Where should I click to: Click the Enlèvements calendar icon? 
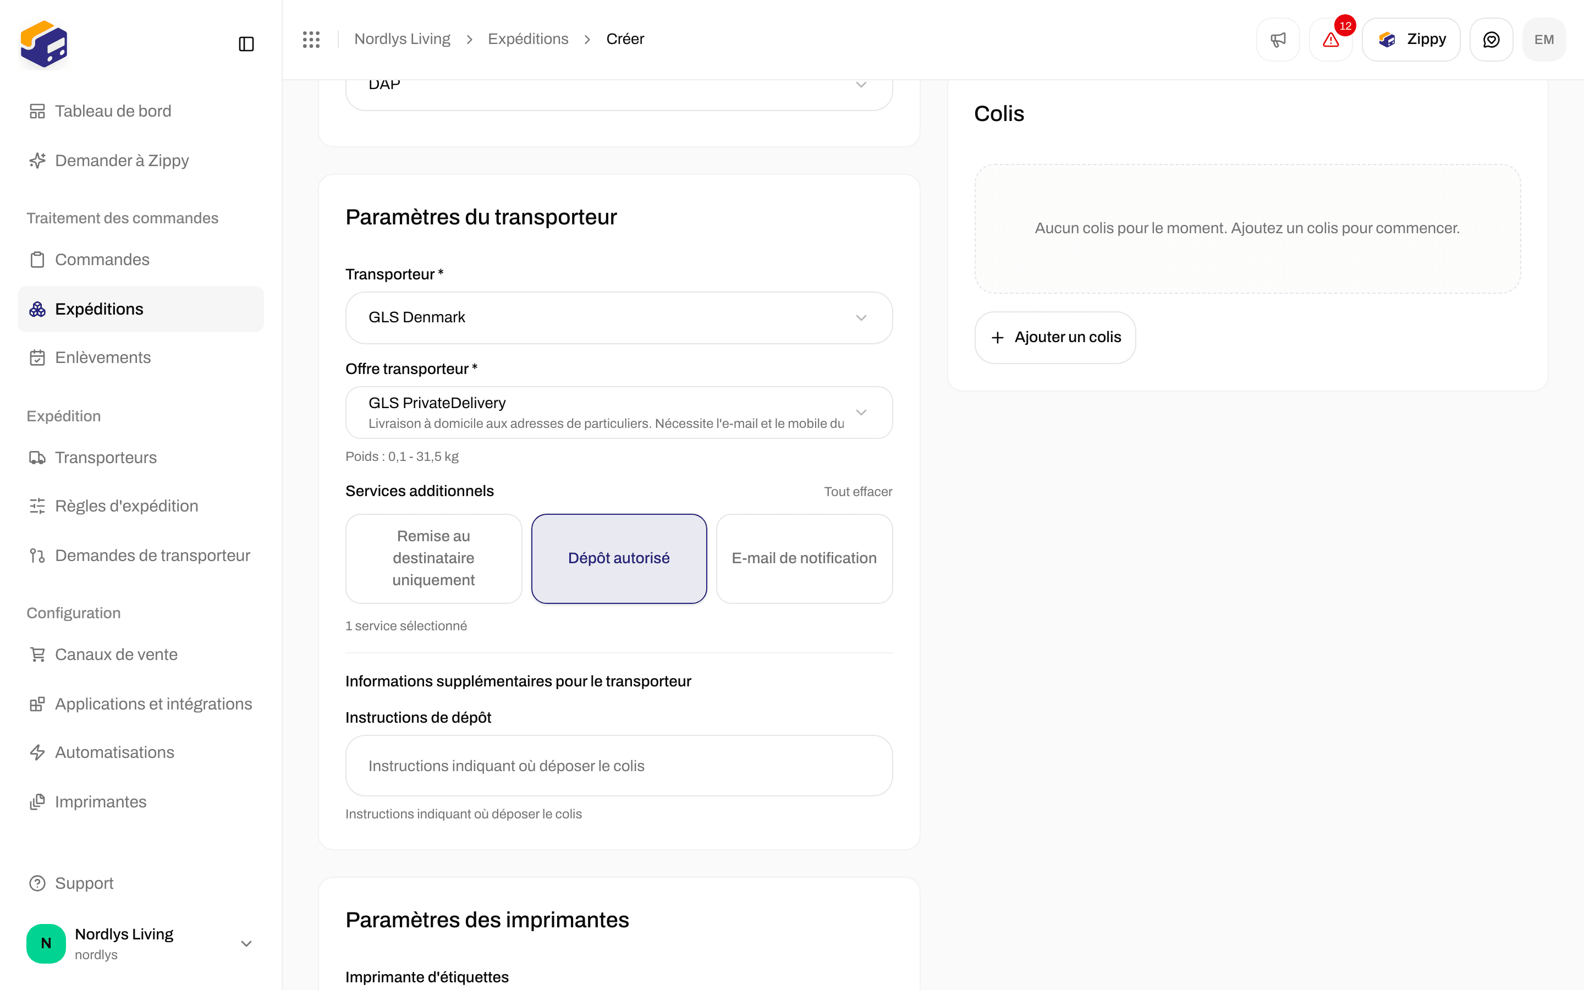click(37, 358)
